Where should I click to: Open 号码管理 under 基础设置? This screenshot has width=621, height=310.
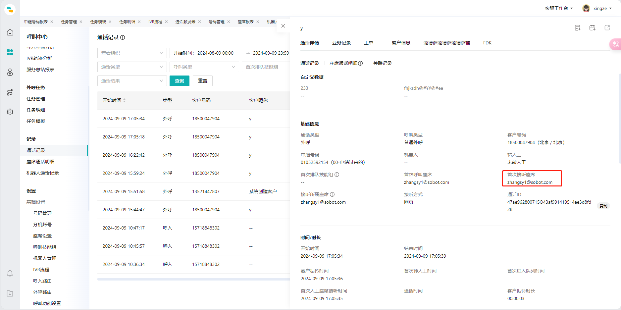tap(42, 213)
